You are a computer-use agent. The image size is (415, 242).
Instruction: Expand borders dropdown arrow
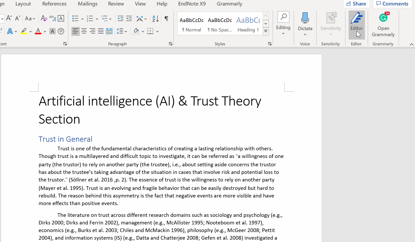click(157, 32)
